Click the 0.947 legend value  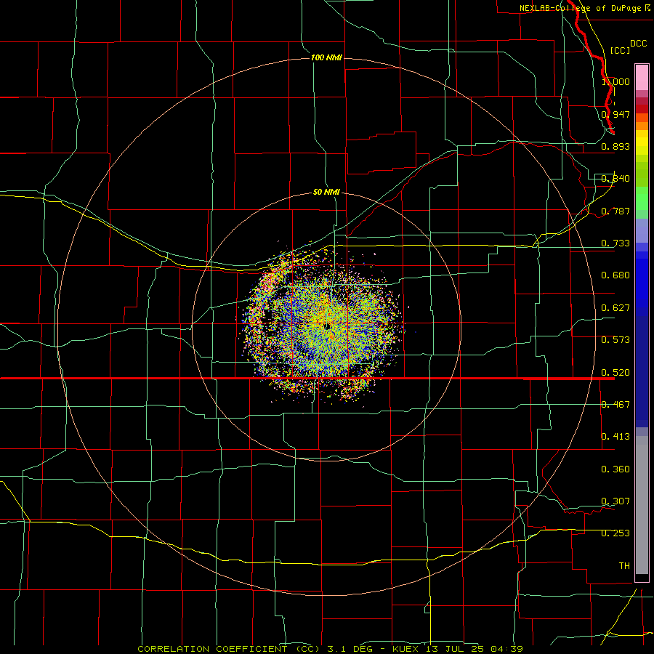point(615,114)
